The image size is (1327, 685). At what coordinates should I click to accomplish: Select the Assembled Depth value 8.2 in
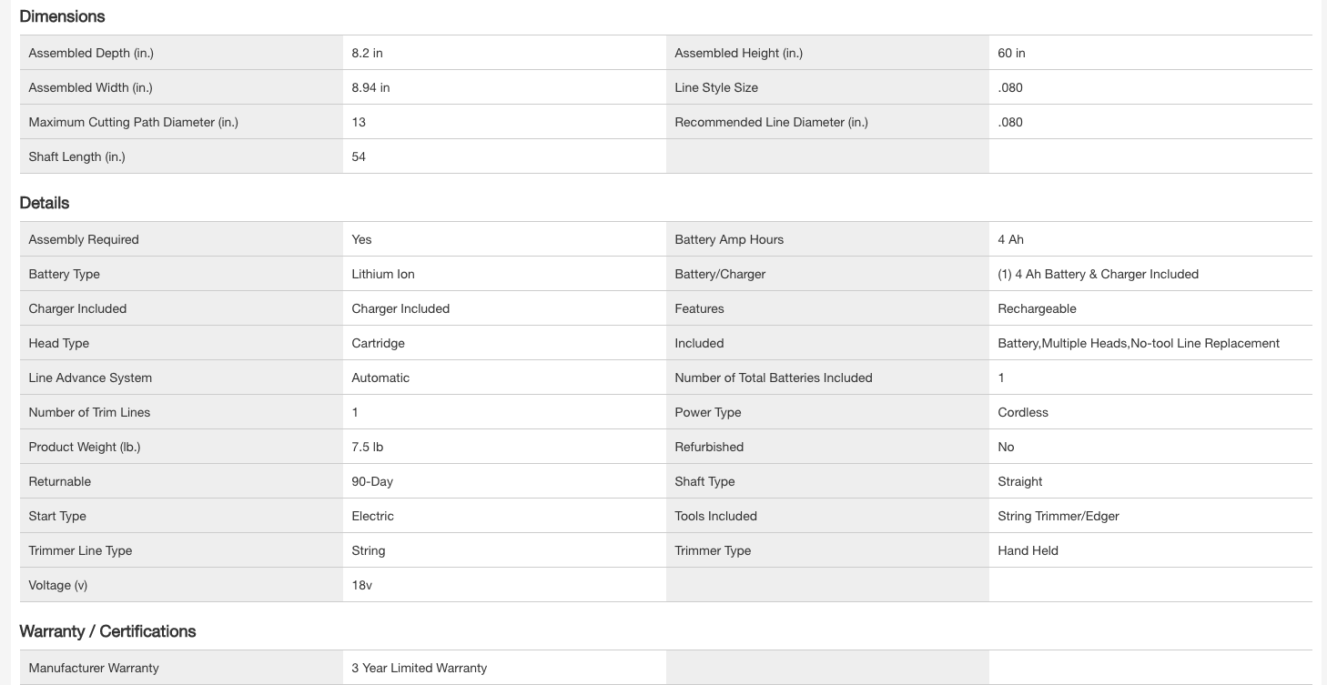367,53
